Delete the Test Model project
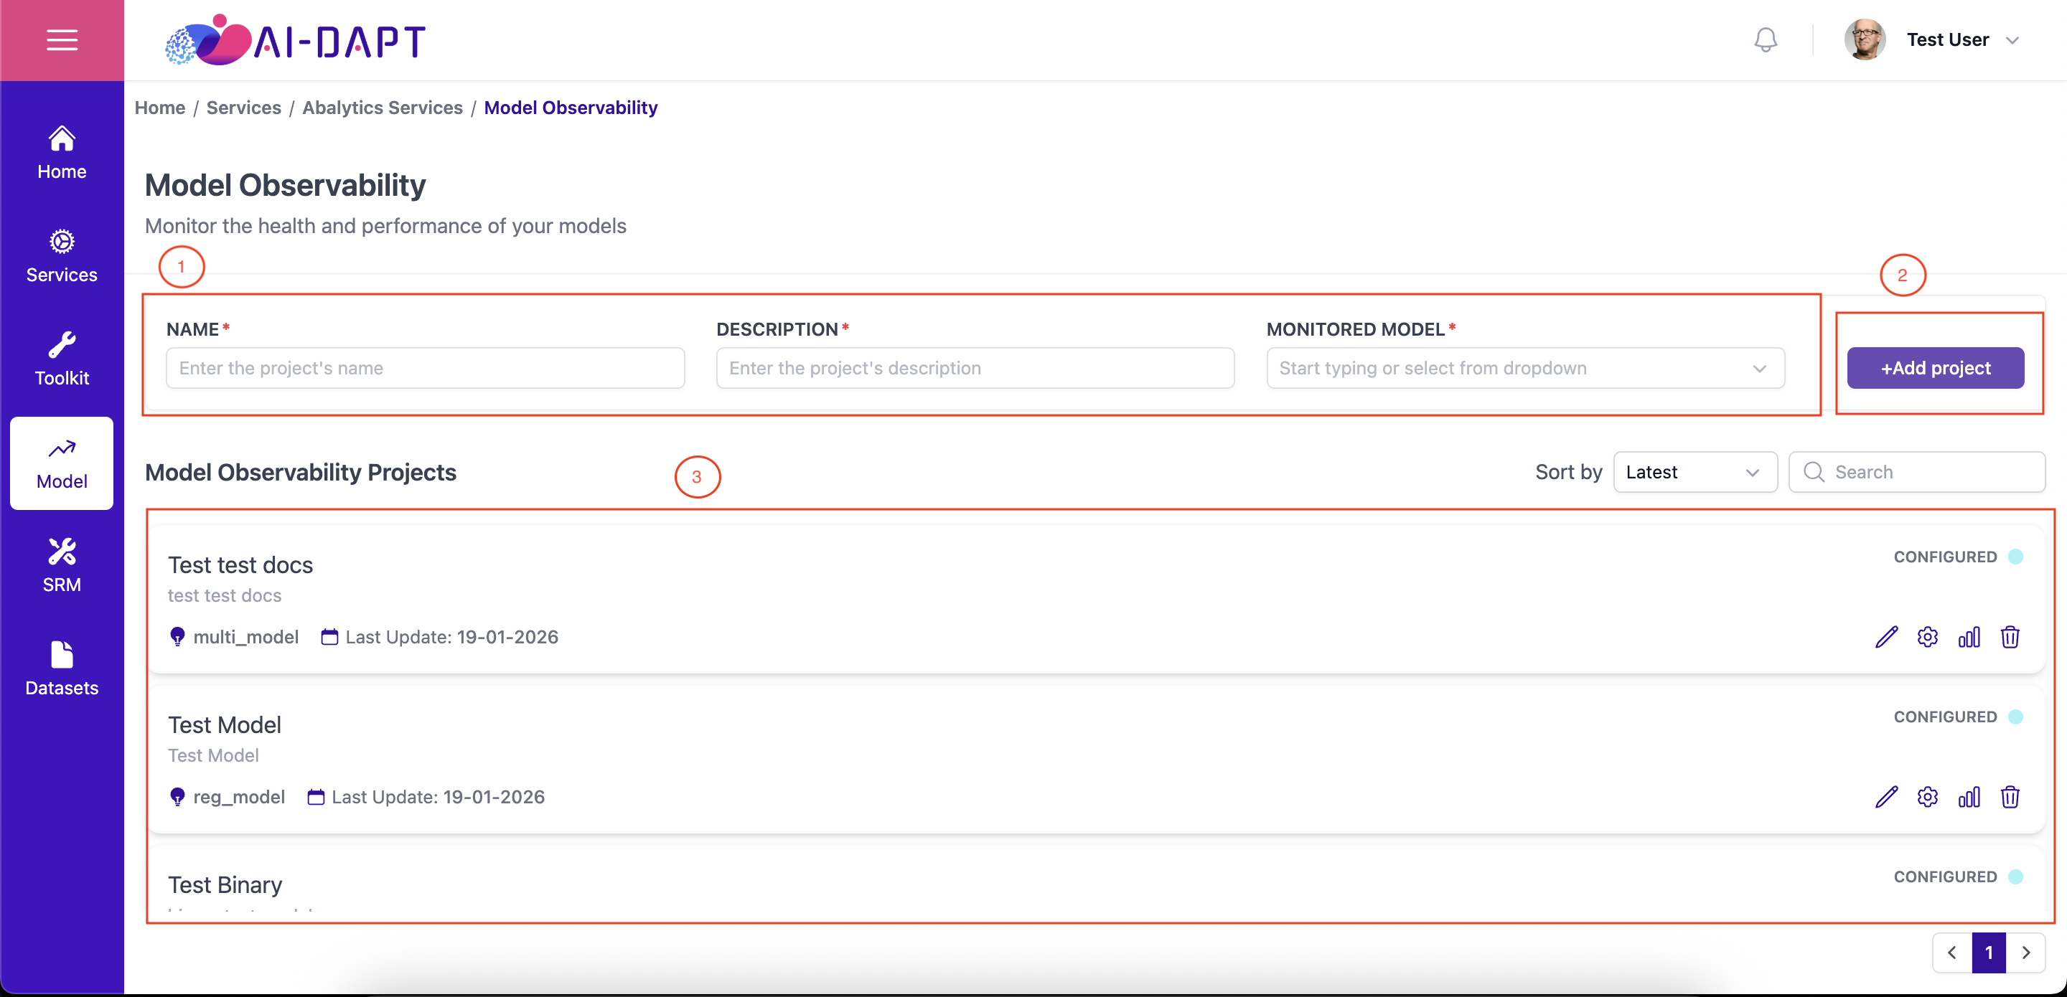 (x=2010, y=798)
